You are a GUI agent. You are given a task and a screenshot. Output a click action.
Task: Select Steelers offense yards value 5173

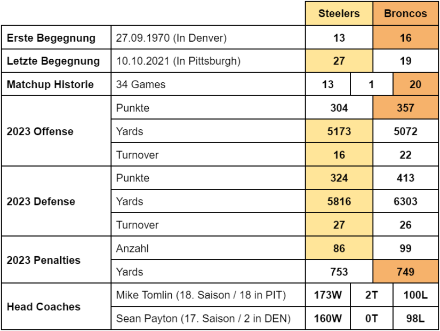[x=339, y=131]
